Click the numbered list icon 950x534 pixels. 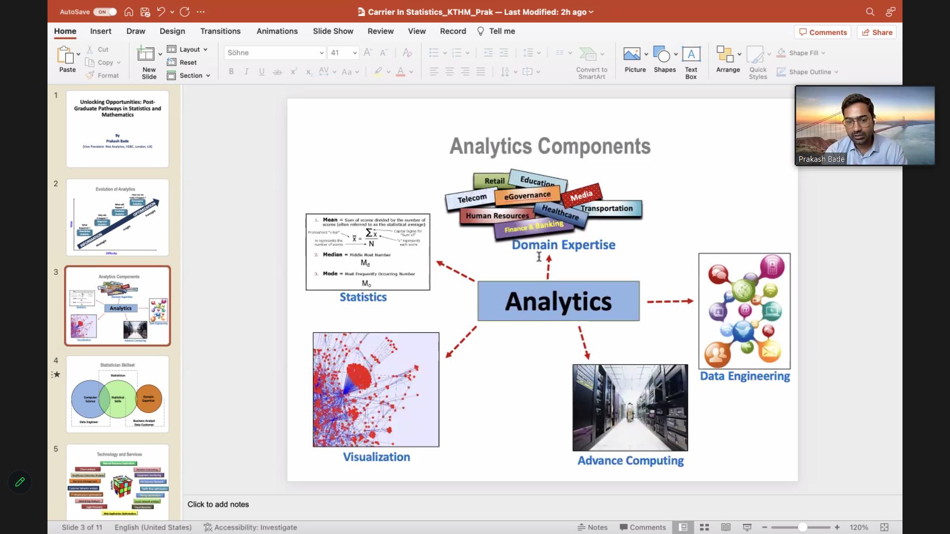point(457,52)
